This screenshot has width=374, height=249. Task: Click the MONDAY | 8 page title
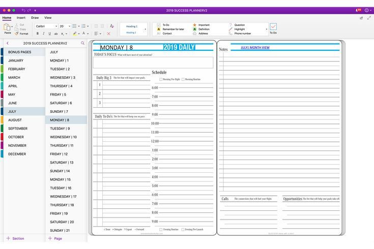117,47
